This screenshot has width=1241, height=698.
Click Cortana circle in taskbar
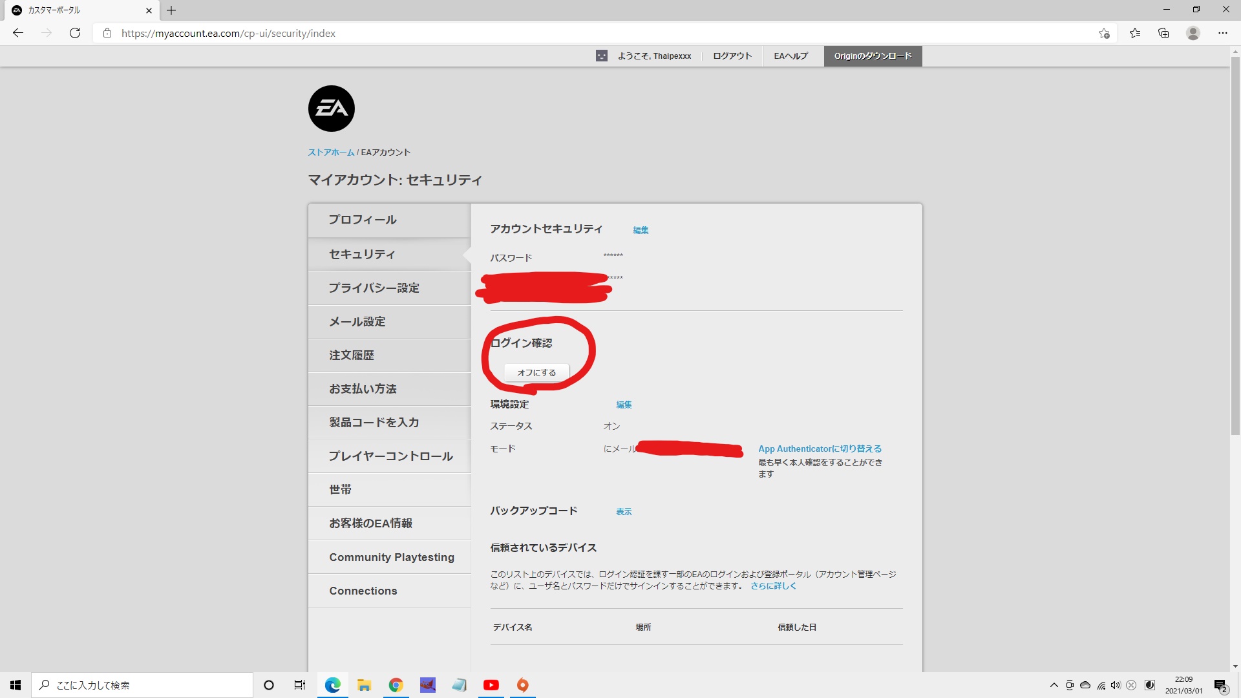pyautogui.click(x=269, y=685)
